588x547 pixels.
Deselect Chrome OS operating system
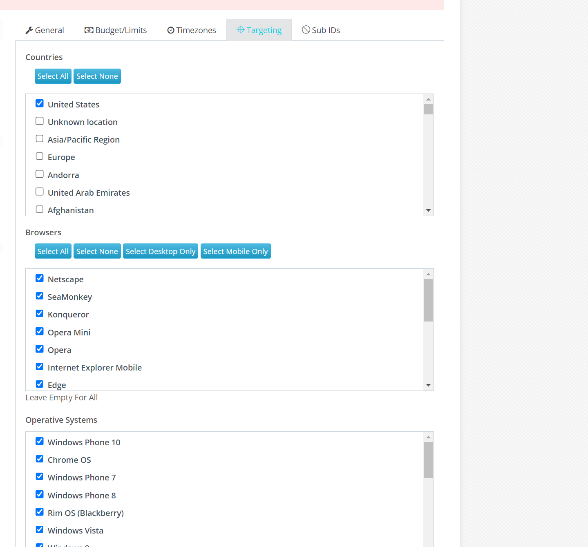coord(40,459)
